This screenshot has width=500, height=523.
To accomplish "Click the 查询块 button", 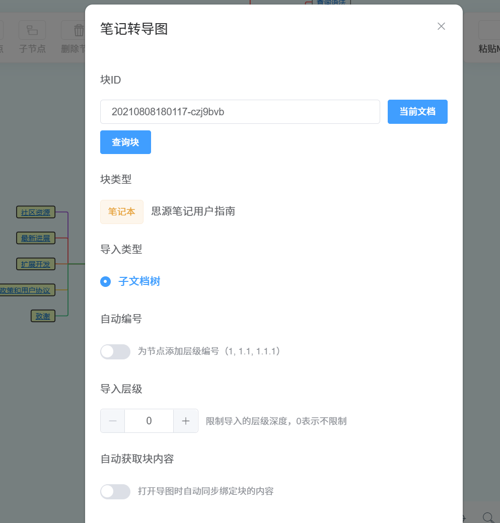I will point(125,142).
